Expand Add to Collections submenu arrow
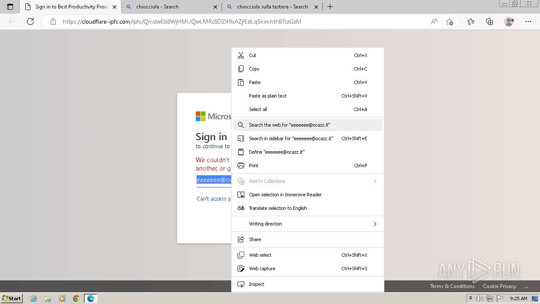Screen dimensions: 540x304 click(x=375, y=181)
